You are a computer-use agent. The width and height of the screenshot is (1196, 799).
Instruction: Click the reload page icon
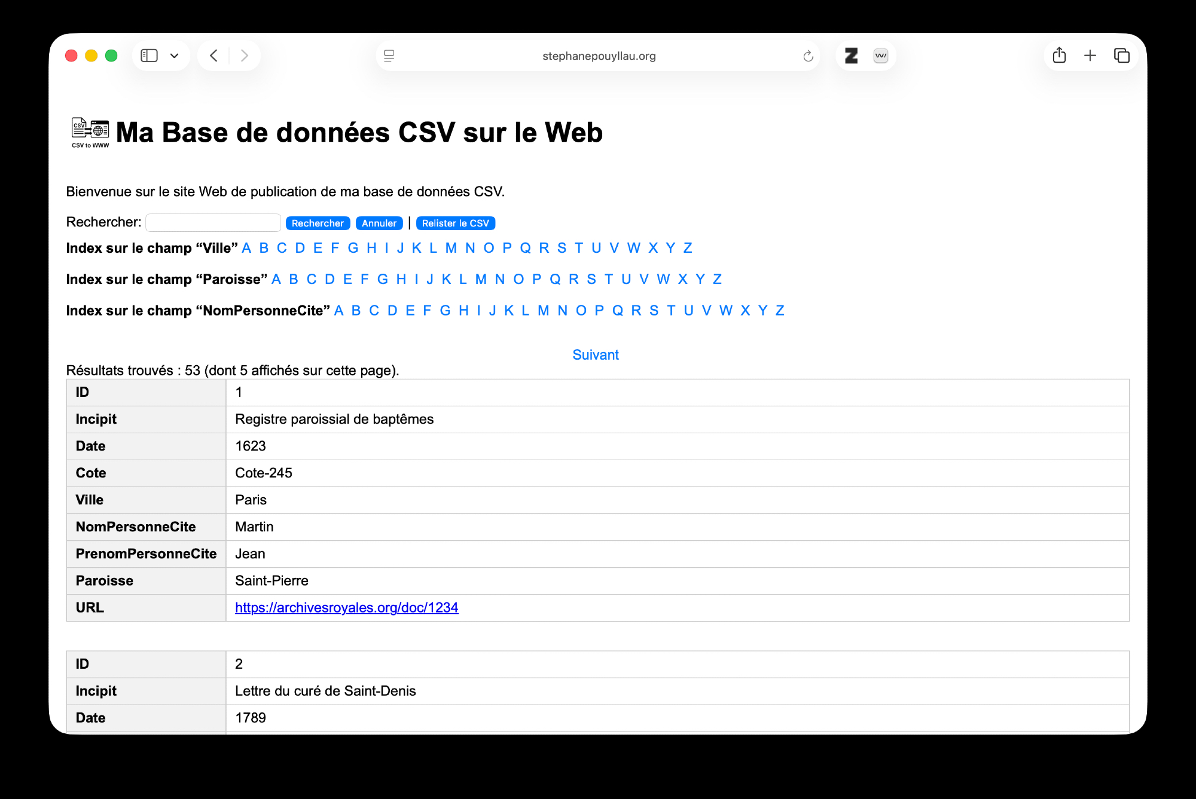[x=808, y=56]
